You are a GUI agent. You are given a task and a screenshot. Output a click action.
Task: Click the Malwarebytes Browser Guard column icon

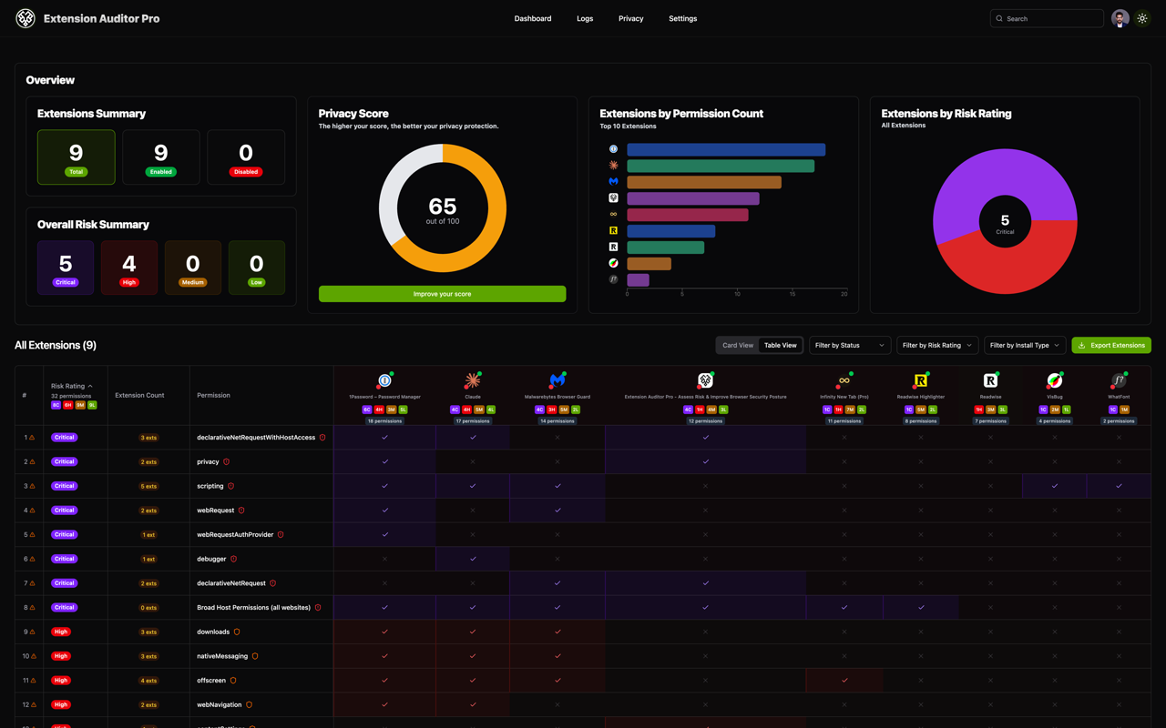[557, 380]
